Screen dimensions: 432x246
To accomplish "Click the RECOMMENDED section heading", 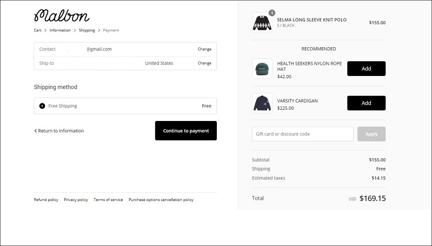I will [x=319, y=49].
